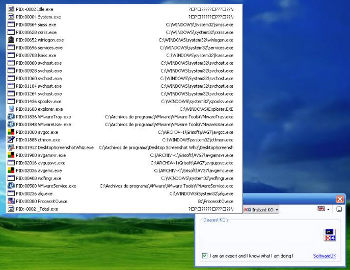Click the avgamsvr.exe AVG icon
350x270 pixels.
coord(11,155)
